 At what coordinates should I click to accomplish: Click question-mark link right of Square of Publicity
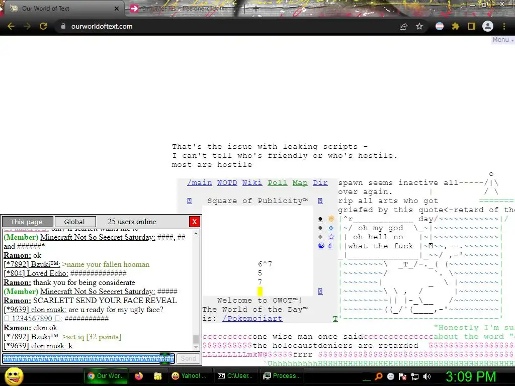pyautogui.click(x=320, y=201)
